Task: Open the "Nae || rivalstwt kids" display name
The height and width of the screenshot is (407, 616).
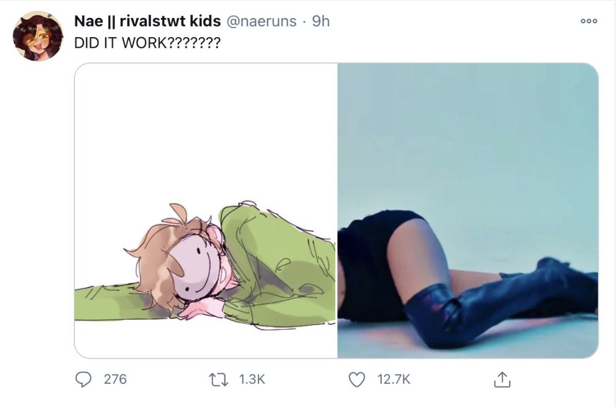Action: (x=147, y=22)
